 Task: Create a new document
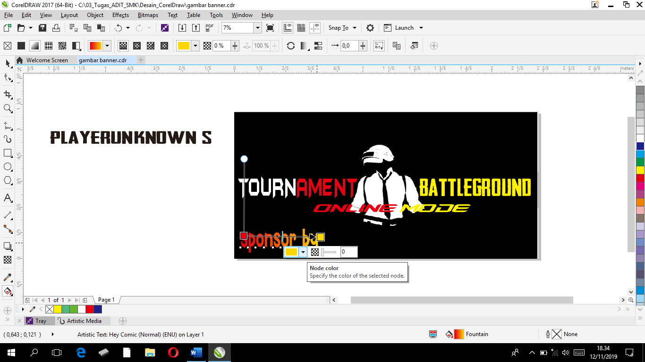8,28
